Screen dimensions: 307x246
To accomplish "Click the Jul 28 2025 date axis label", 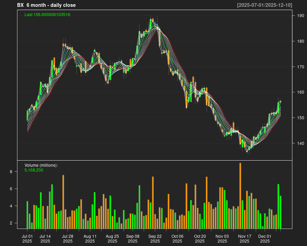I will tap(68, 238).
